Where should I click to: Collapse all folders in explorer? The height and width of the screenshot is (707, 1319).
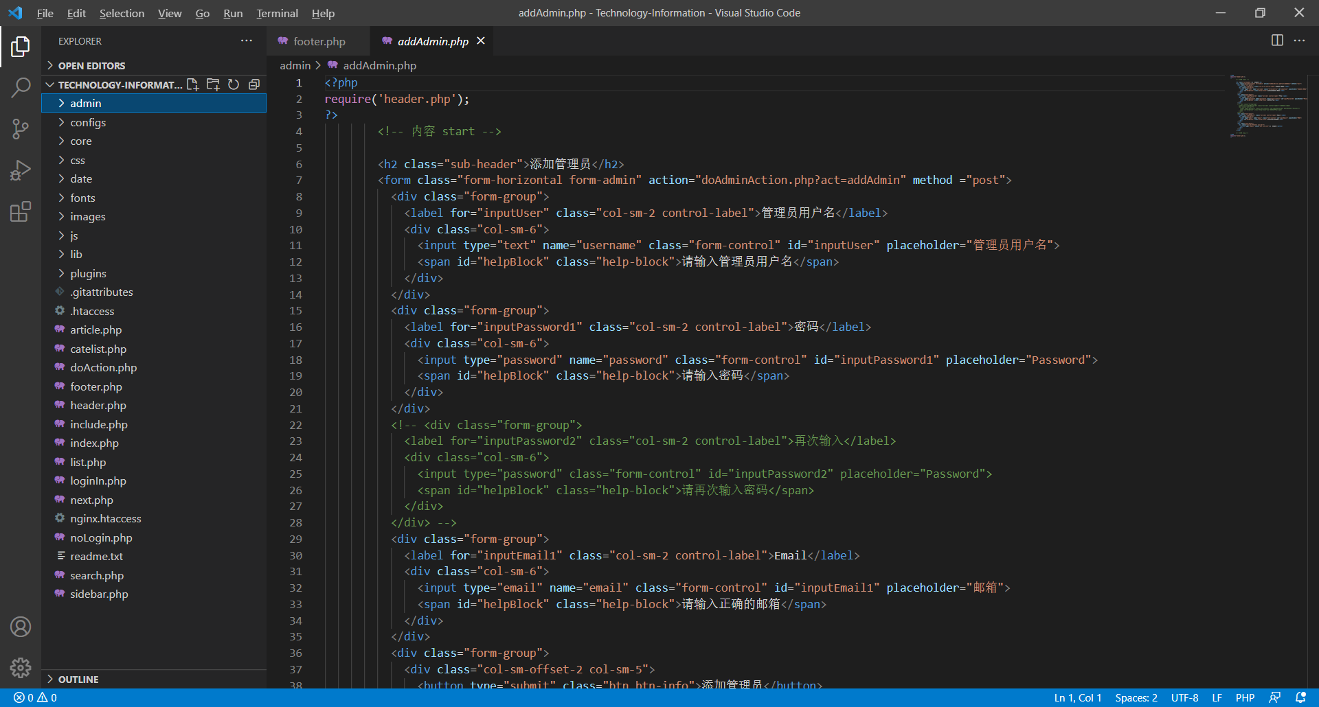coord(254,84)
